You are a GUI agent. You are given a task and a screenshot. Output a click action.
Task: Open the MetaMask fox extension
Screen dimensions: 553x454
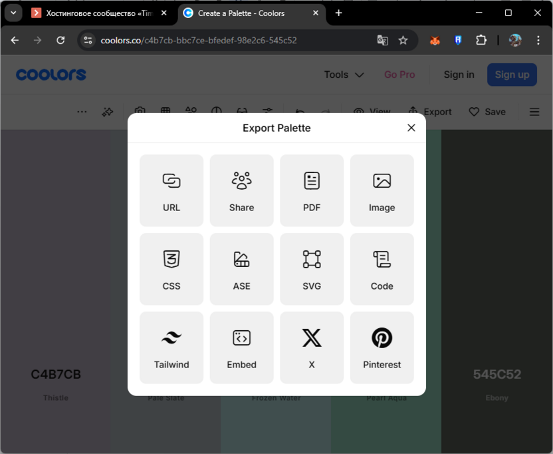[435, 41]
